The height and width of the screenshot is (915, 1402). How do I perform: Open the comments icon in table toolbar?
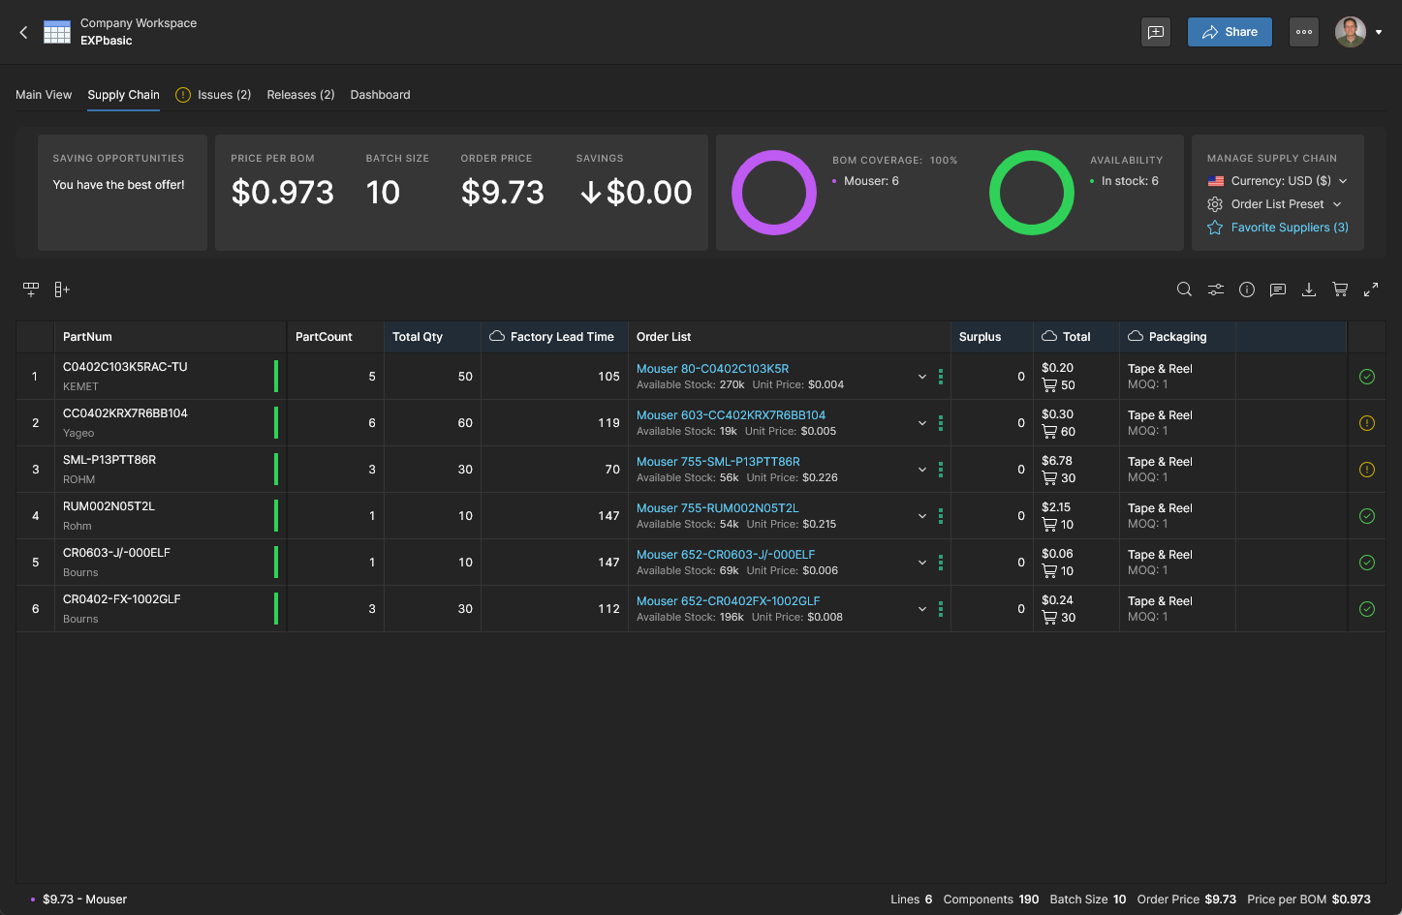click(1278, 290)
